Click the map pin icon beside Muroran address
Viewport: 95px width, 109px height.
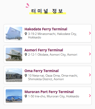(x=26, y=96)
